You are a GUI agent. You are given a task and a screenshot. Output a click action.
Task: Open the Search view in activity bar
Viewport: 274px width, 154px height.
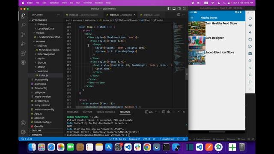pyautogui.click(x=23, y=25)
